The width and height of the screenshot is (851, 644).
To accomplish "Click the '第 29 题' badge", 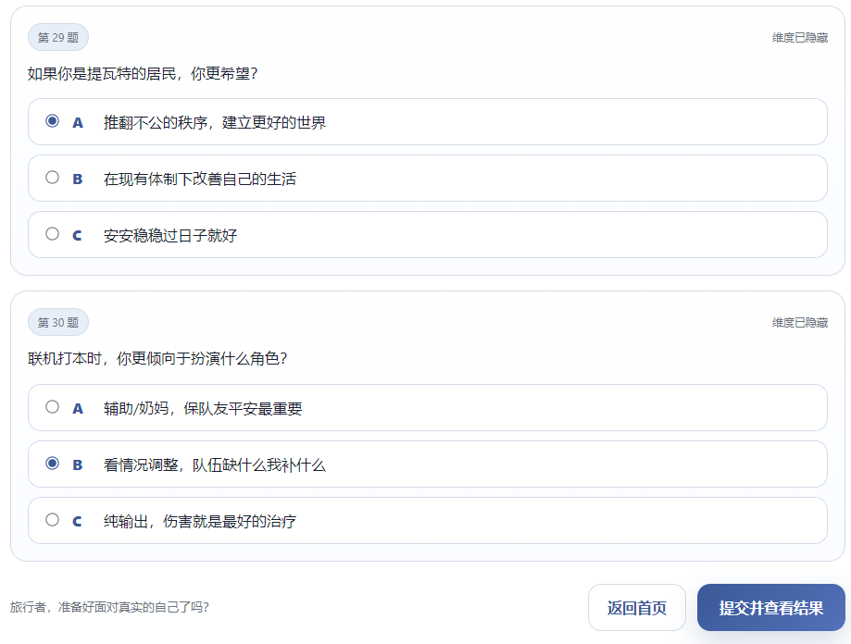I will (58, 37).
